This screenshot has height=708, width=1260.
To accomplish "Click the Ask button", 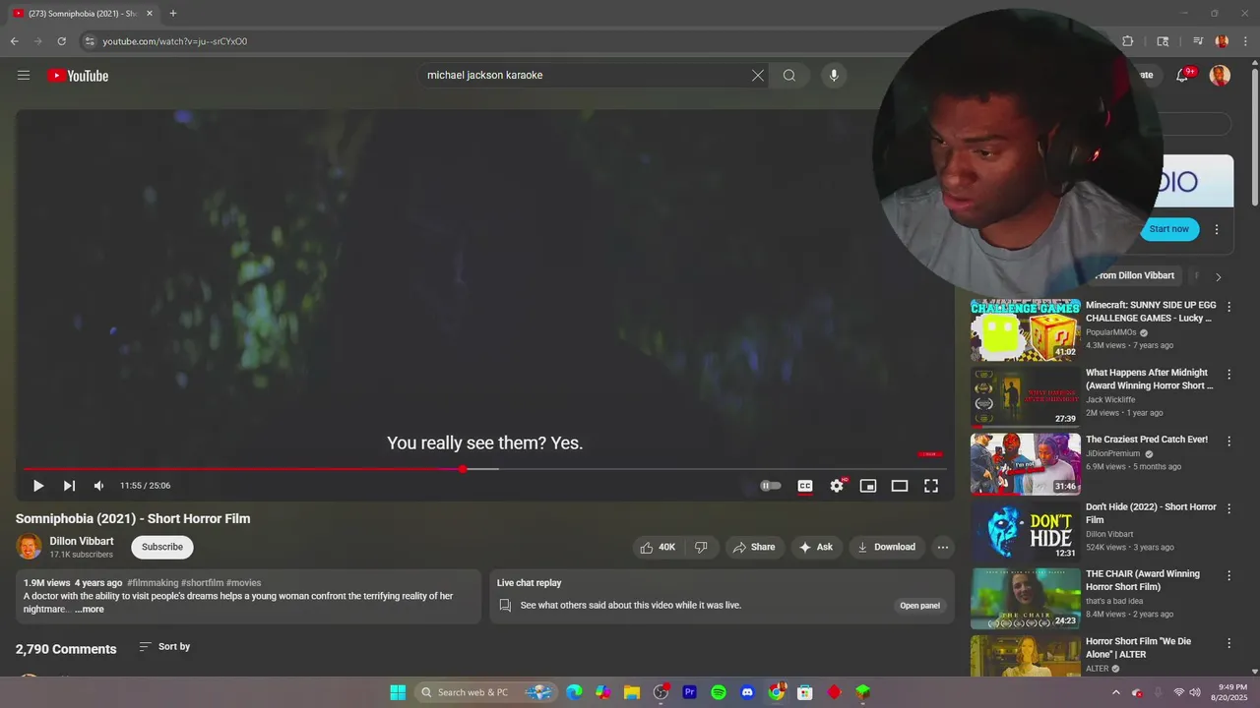I will tap(816, 547).
